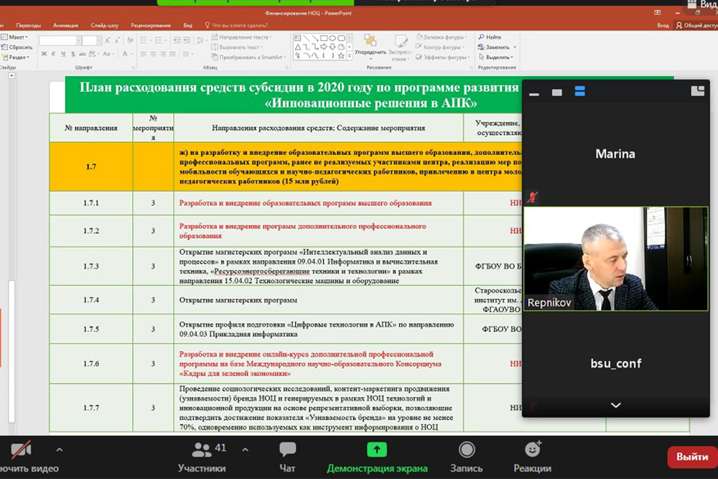
Task: Open the Анимация ribbon tab
Action: [66, 25]
